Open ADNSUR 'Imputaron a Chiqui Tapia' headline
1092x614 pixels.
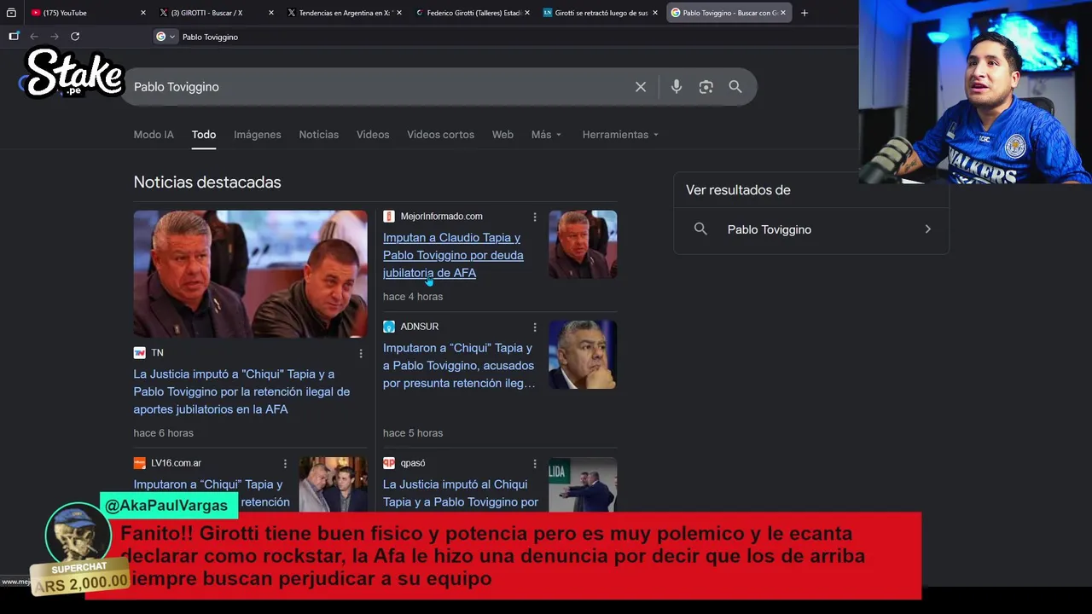click(459, 366)
